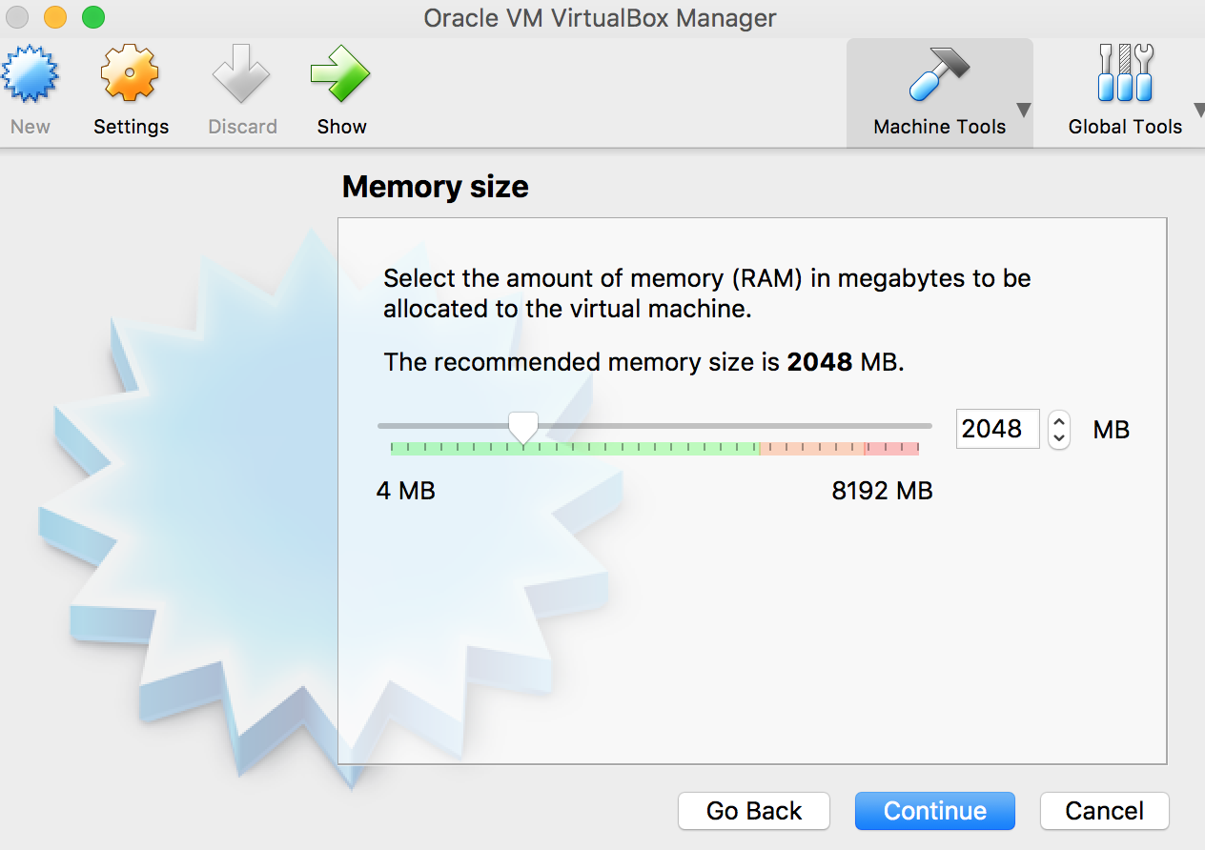Click the recommended memory size text
Screen dimensions: 1205x850
coord(643,362)
